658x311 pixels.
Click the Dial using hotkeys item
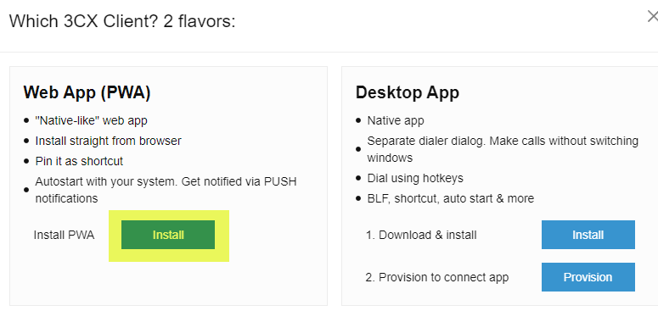point(415,178)
